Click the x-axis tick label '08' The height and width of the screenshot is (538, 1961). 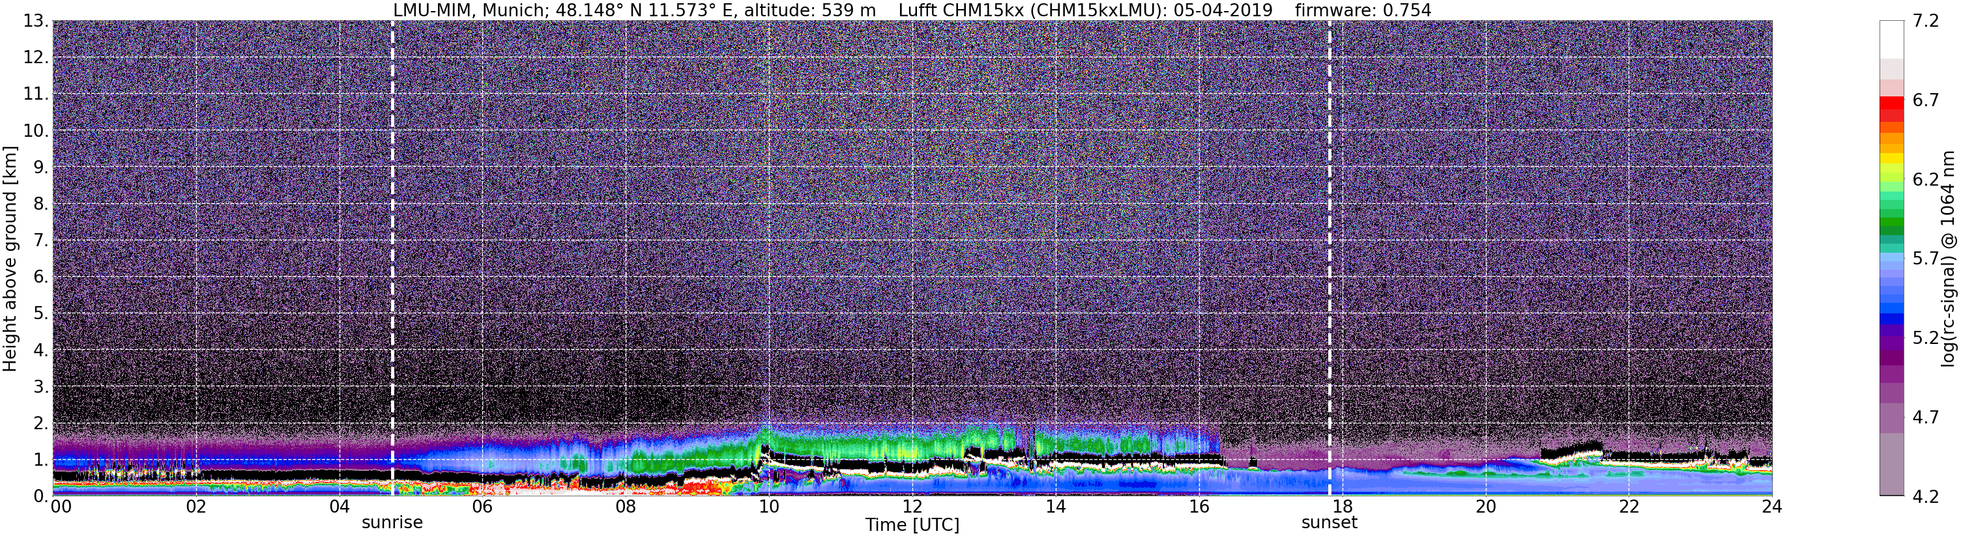pyautogui.click(x=626, y=506)
